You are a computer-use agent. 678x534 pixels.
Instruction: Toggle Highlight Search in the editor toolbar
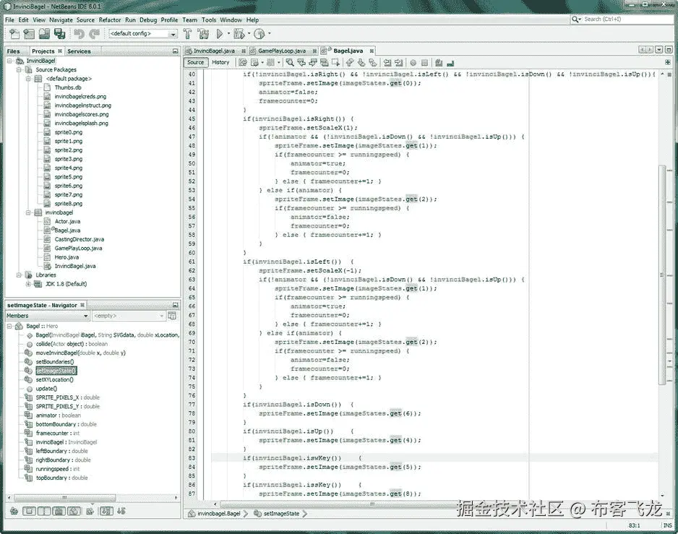pos(325,62)
